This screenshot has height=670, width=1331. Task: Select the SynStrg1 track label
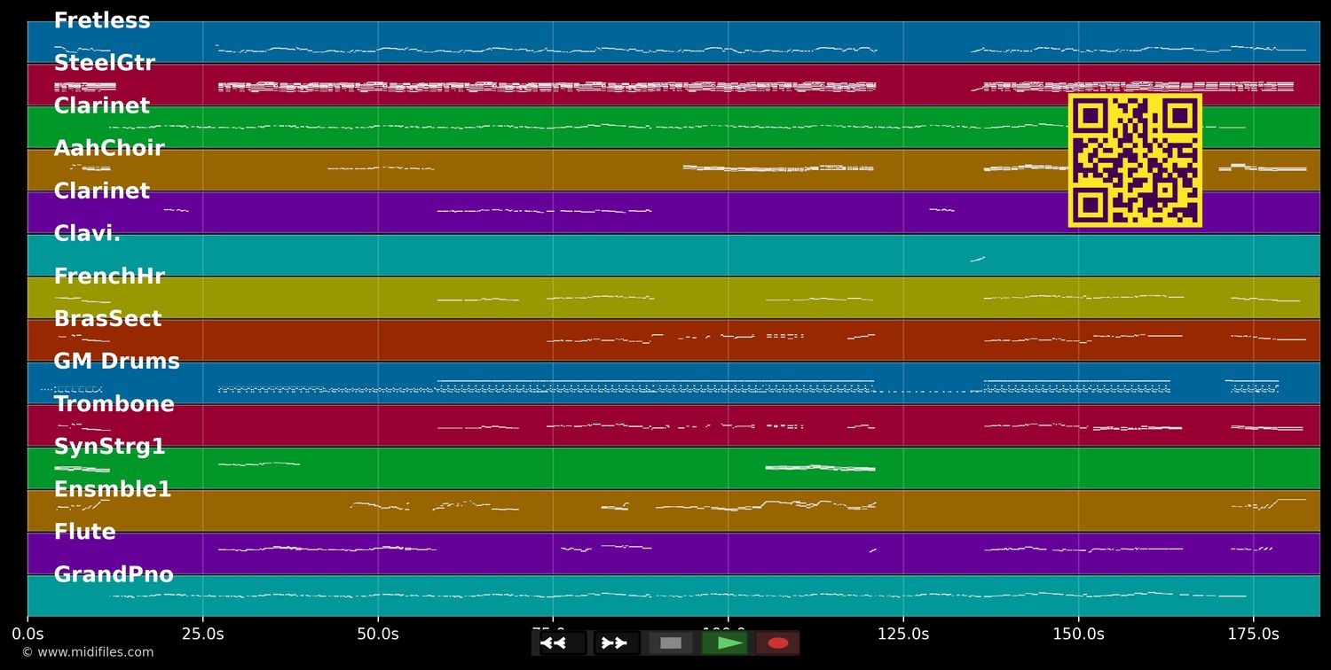click(x=109, y=447)
